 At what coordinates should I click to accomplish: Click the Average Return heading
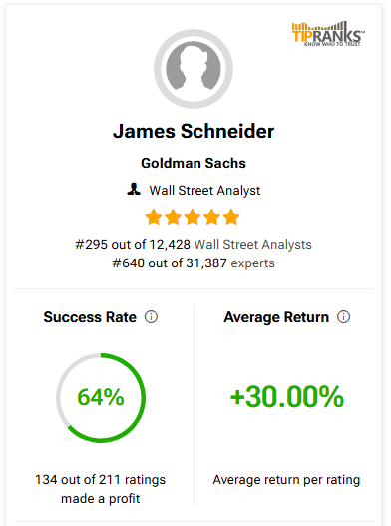(276, 317)
